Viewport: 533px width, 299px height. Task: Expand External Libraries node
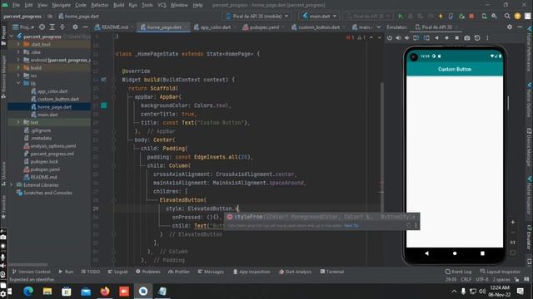click(x=12, y=184)
